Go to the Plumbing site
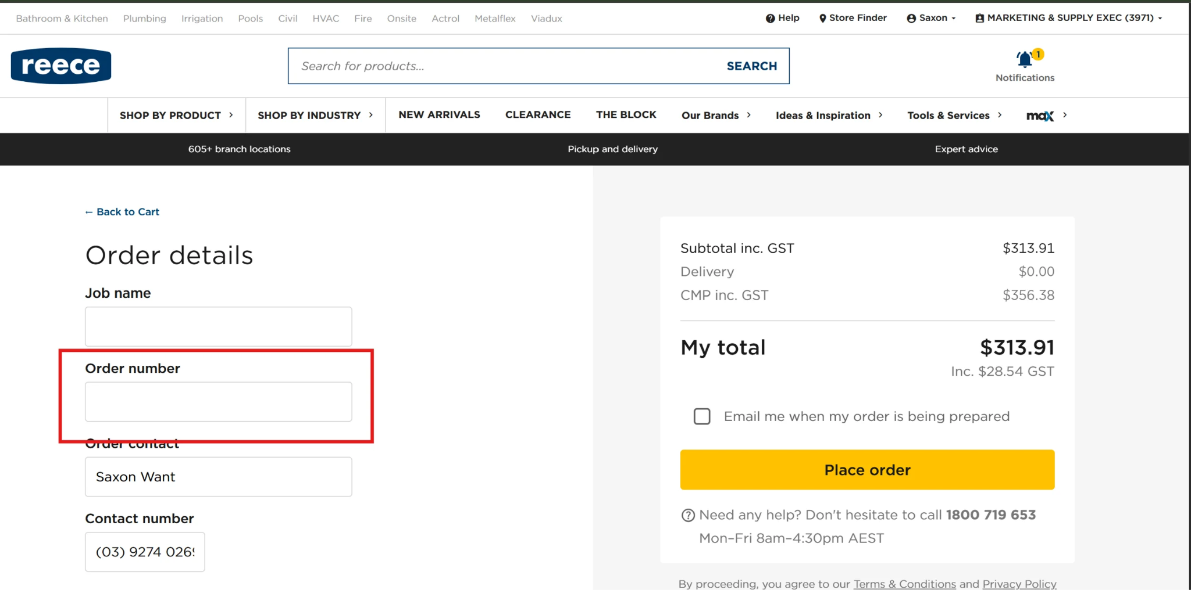This screenshot has width=1191, height=590. coord(144,19)
